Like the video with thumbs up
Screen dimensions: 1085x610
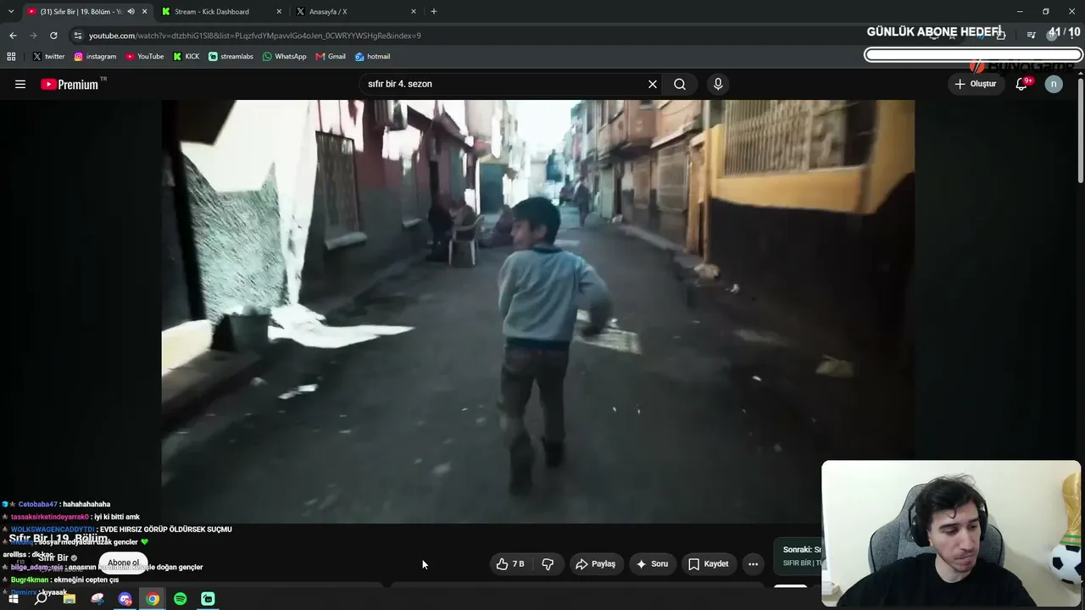[511, 563]
